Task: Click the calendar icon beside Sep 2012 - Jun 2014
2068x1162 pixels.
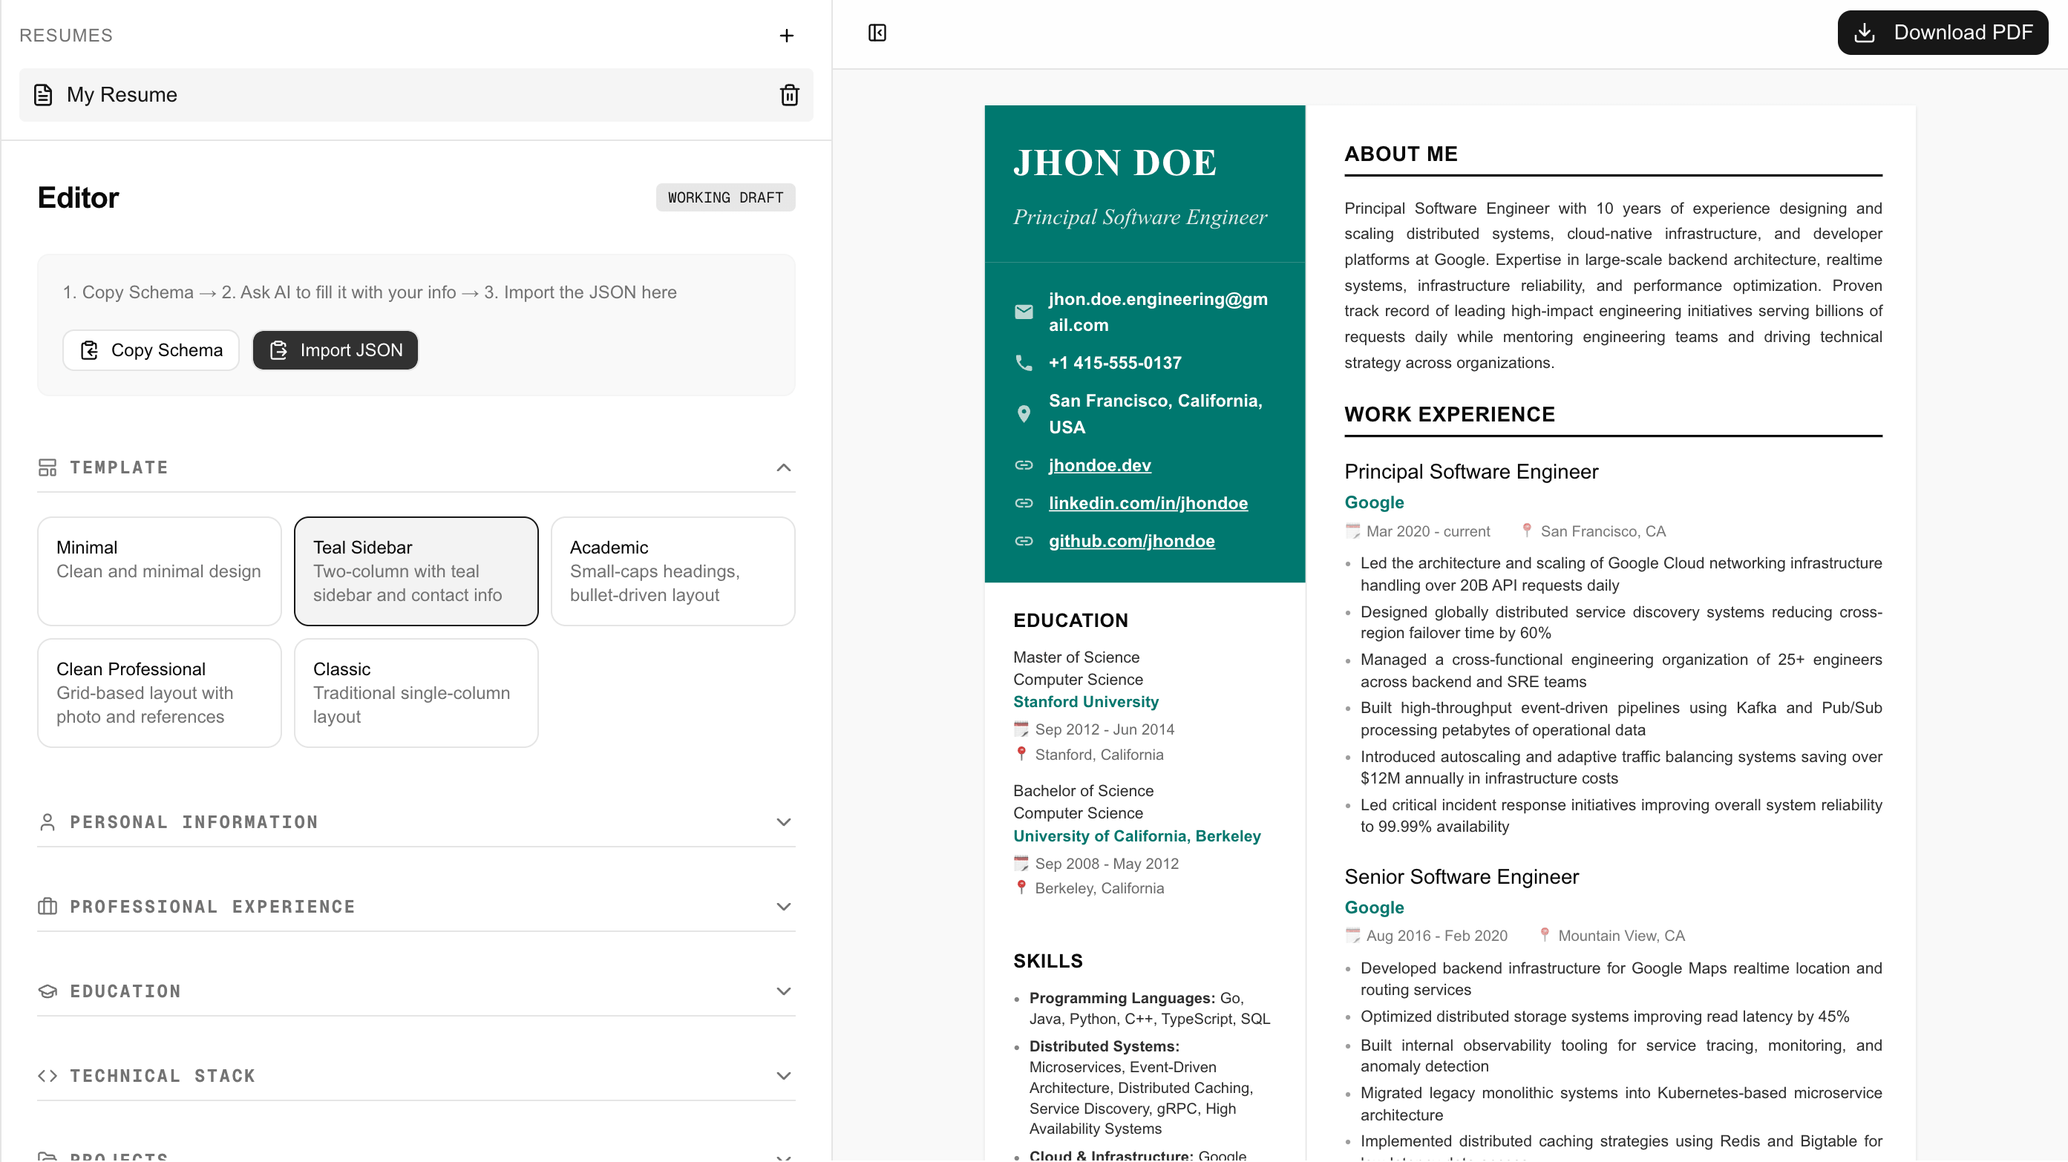Action: (x=1021, y=729)
